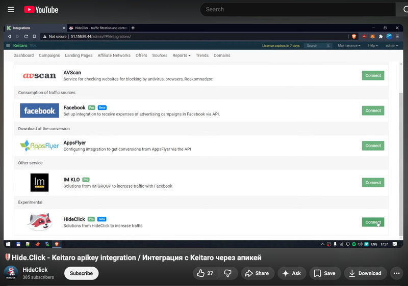Click the Brave shields icon in address bar
This screenshot has height=286, width=408.
tap(354, 37)
